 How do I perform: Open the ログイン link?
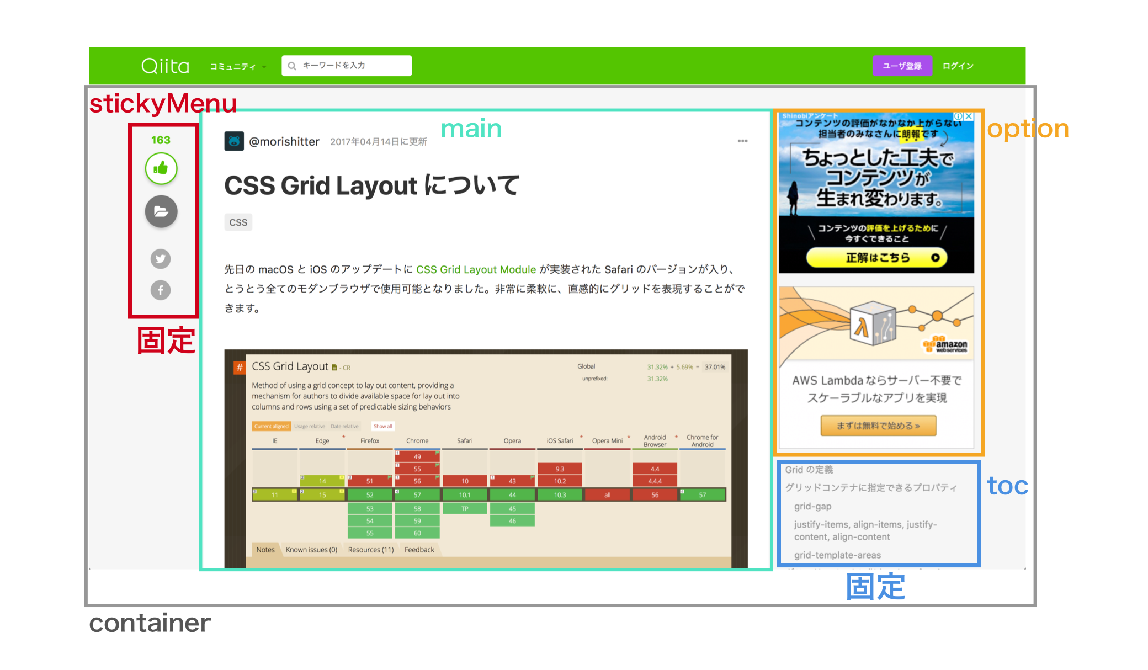point(958,66)
